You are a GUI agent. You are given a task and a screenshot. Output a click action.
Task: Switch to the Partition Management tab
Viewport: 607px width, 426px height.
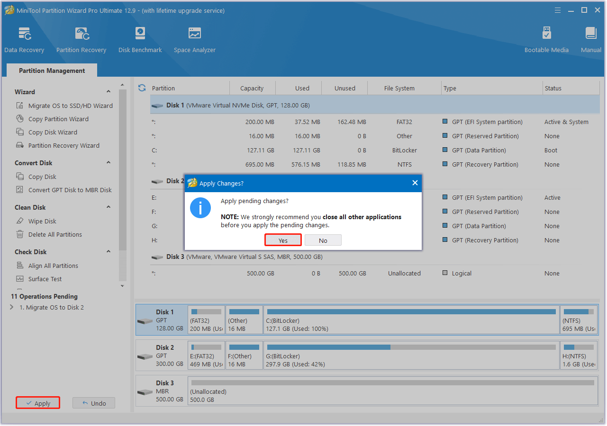(x=52, y=71)
